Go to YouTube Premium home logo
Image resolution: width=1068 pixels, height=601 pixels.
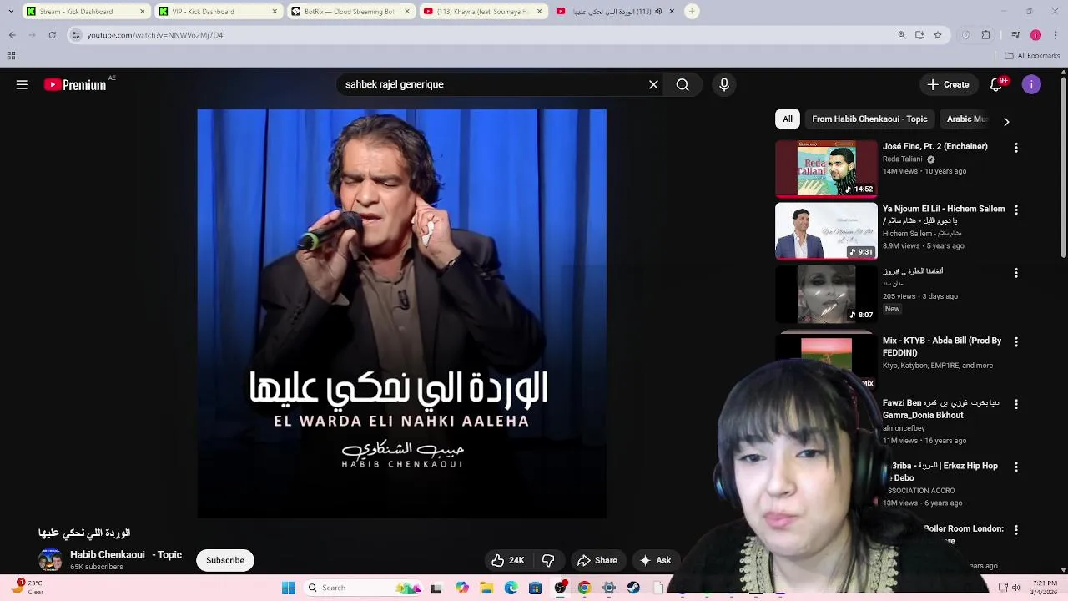75,84
